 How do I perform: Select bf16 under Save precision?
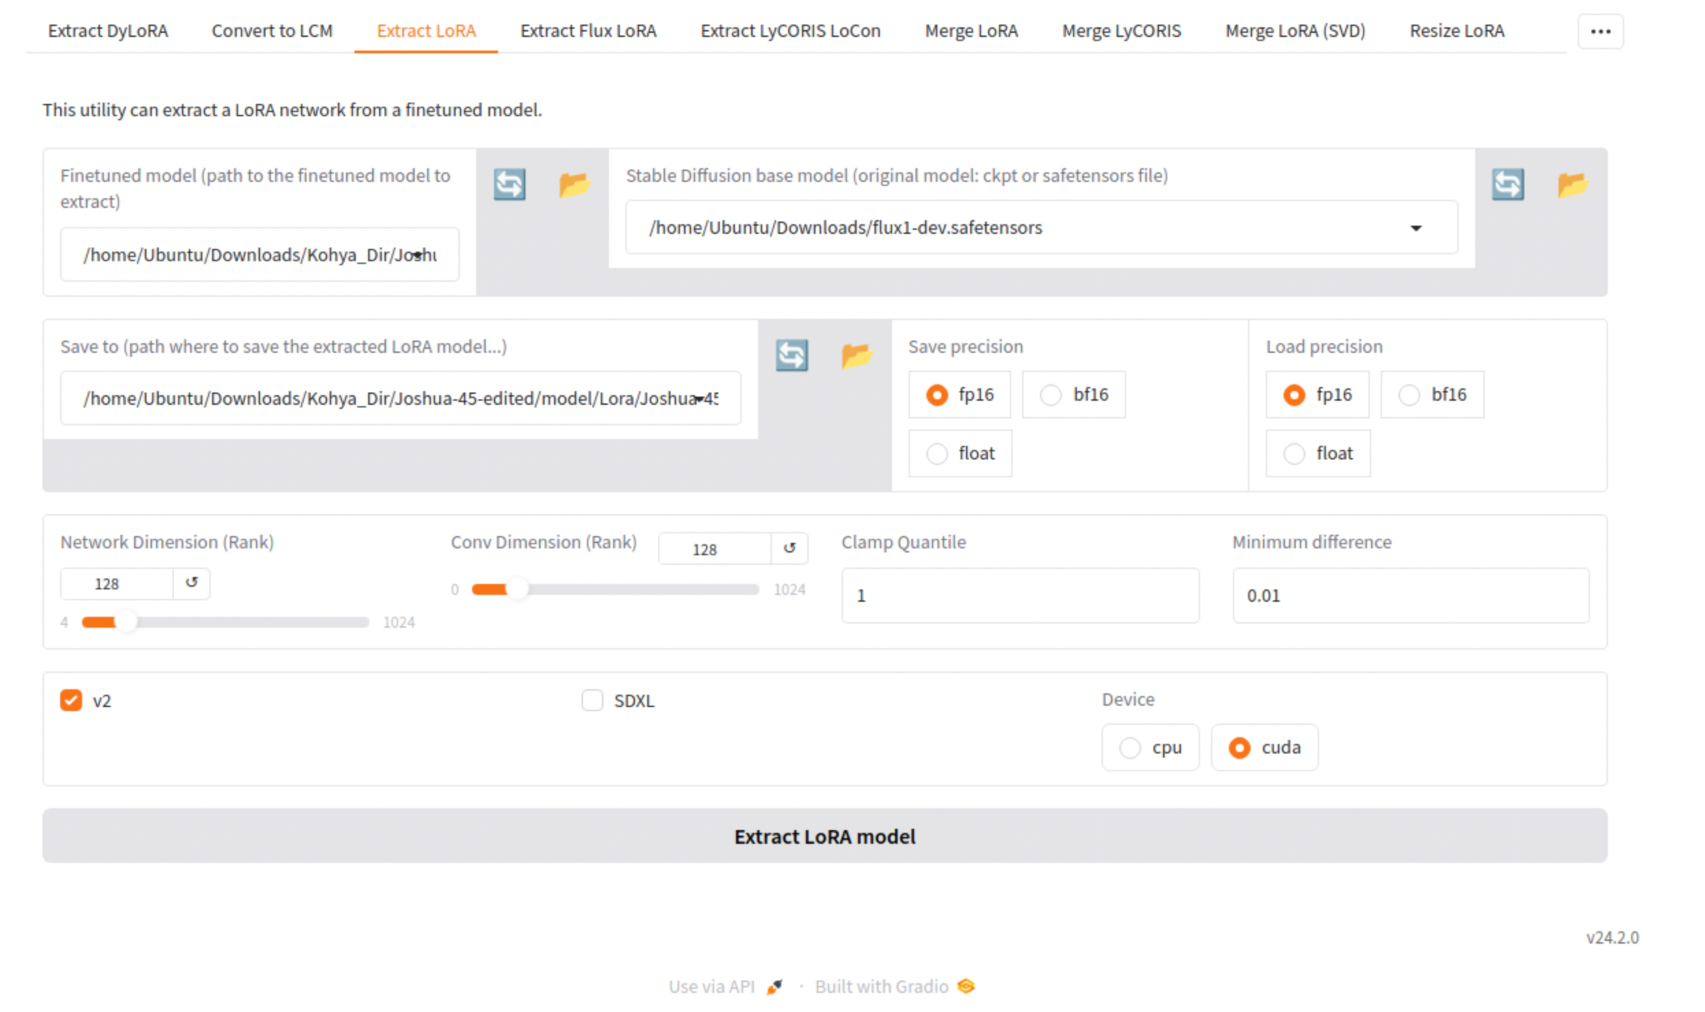tap(1051, 395)
